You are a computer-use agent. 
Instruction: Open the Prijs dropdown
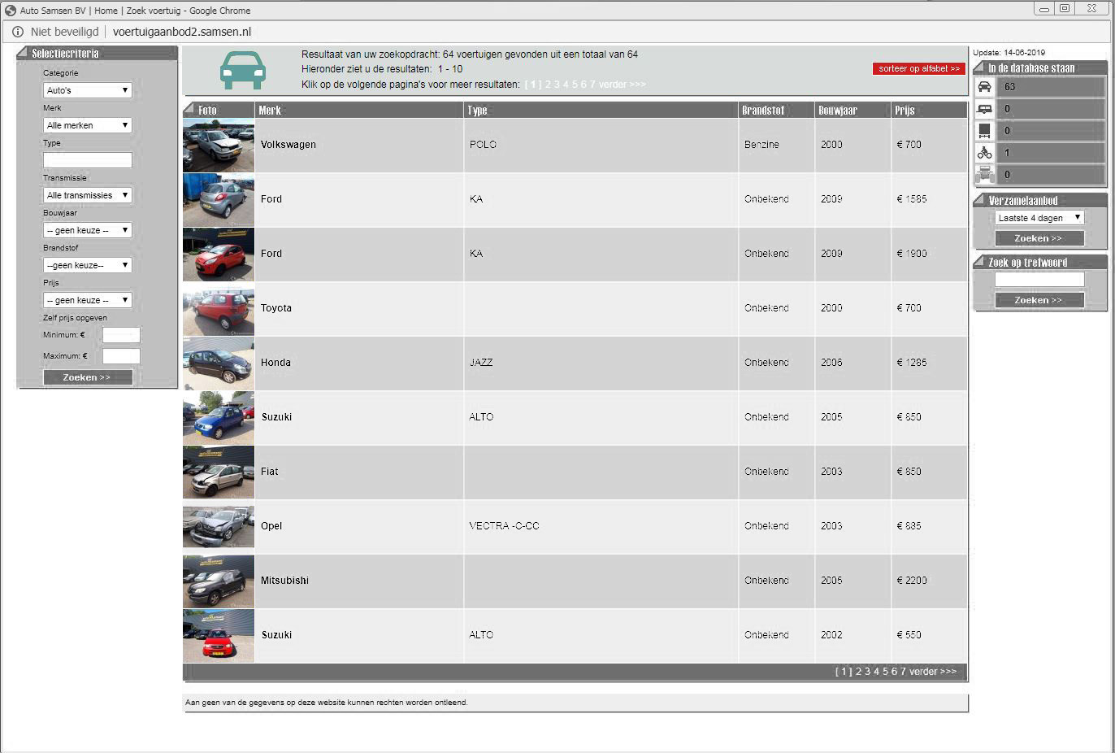pos(88,300)
